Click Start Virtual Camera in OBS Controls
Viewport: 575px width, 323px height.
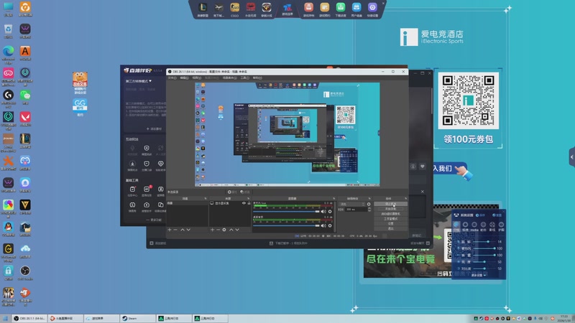click(390, 214)
